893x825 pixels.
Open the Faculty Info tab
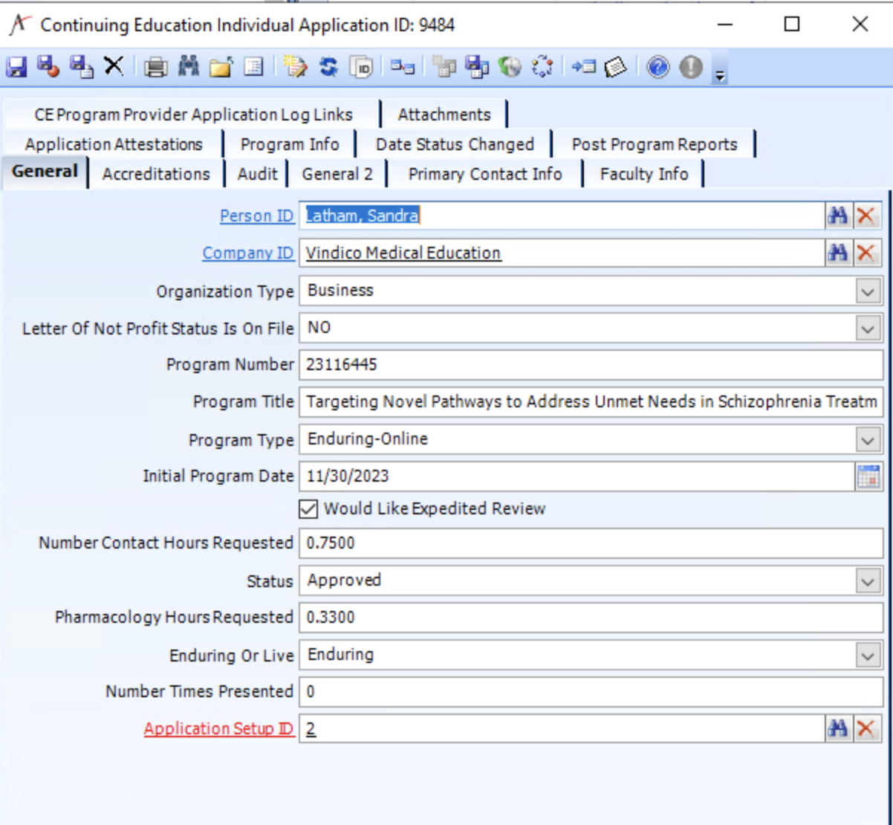tap(643, 174)
